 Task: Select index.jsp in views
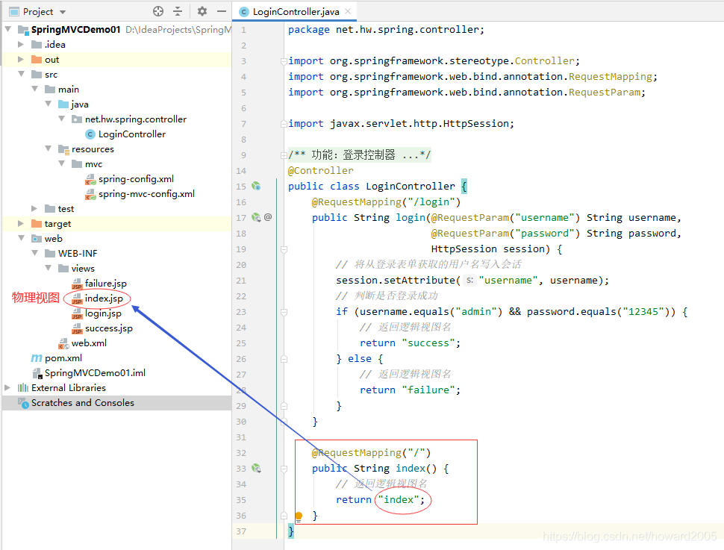[x=104, y=299]
